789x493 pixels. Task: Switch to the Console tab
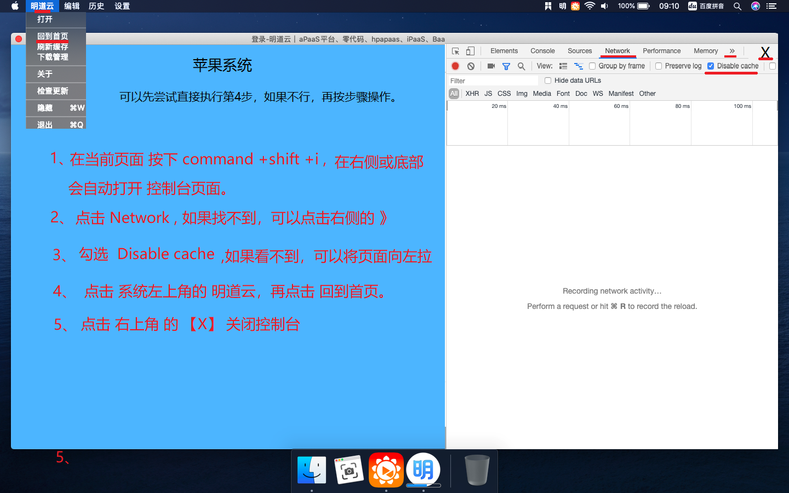point(542,51)
